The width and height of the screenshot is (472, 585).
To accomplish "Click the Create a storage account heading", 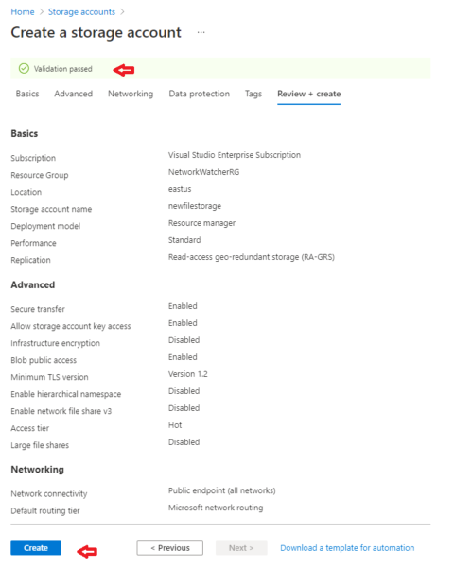I will (x=96, y=32).
